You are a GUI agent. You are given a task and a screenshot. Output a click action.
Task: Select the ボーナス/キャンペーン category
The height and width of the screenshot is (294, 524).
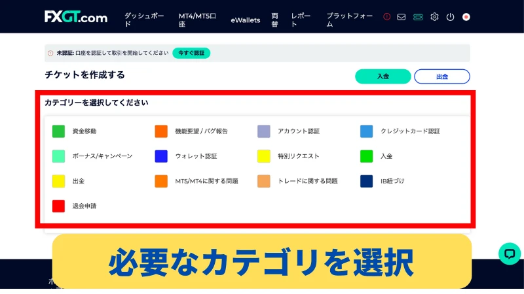tap(102, 156)
